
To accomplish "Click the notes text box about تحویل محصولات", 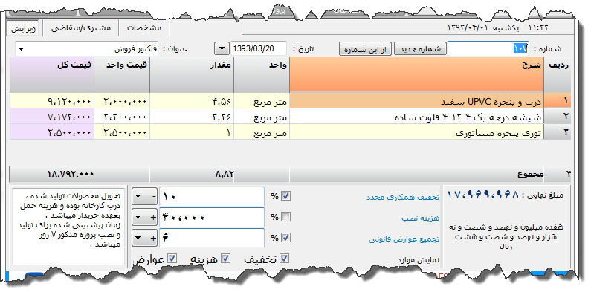I will pos(68,227).
